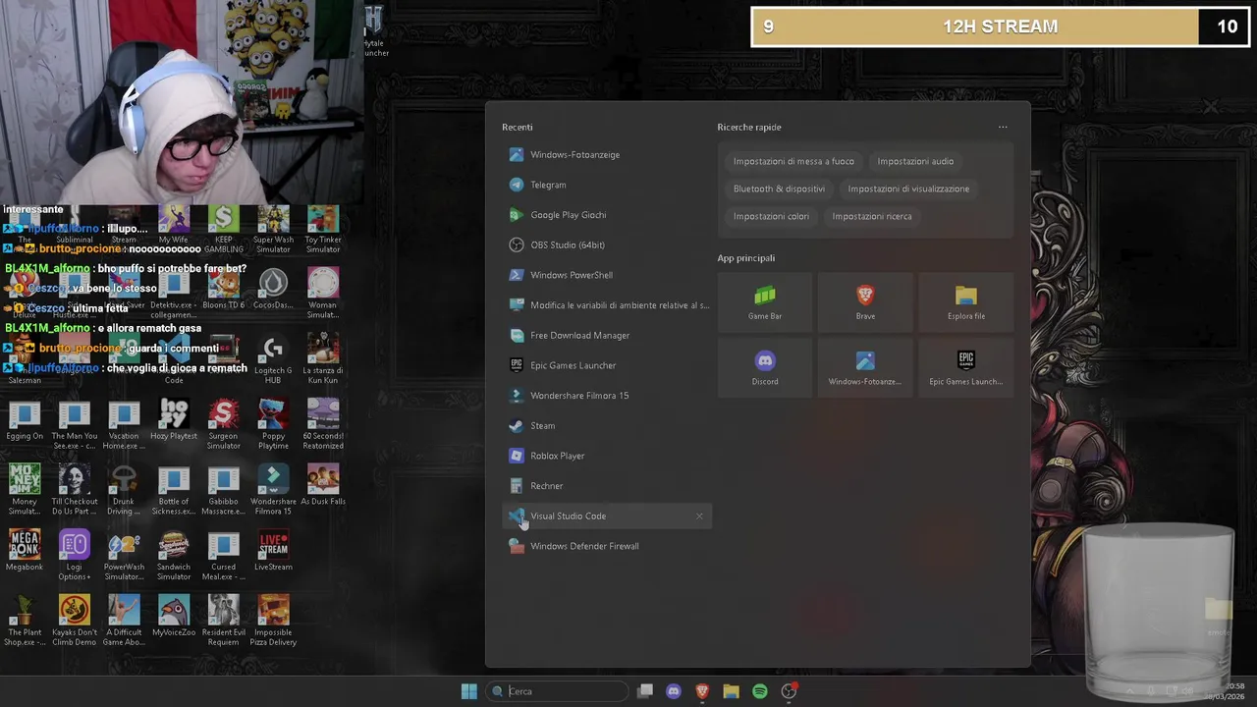Select Money Simulator desktop shortcut
The width and height of the screenshot is (1257, 707).
(25, 490)
